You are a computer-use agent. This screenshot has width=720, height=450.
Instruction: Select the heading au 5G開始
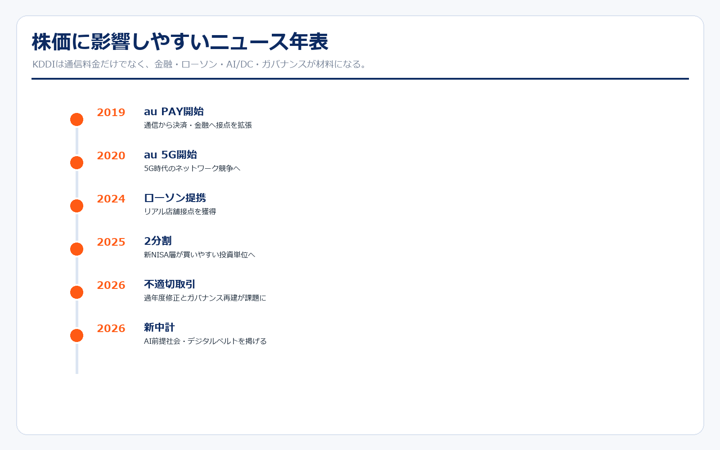tap(171, 155)
